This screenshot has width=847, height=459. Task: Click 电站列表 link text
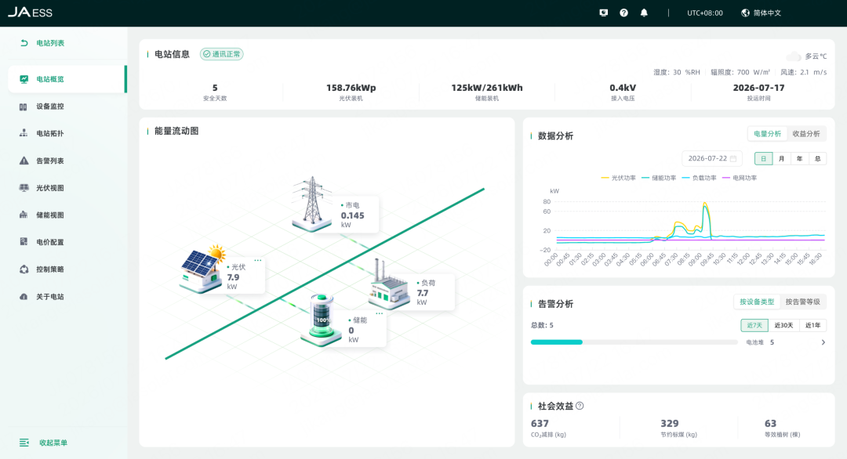click(x=50, y=42)
